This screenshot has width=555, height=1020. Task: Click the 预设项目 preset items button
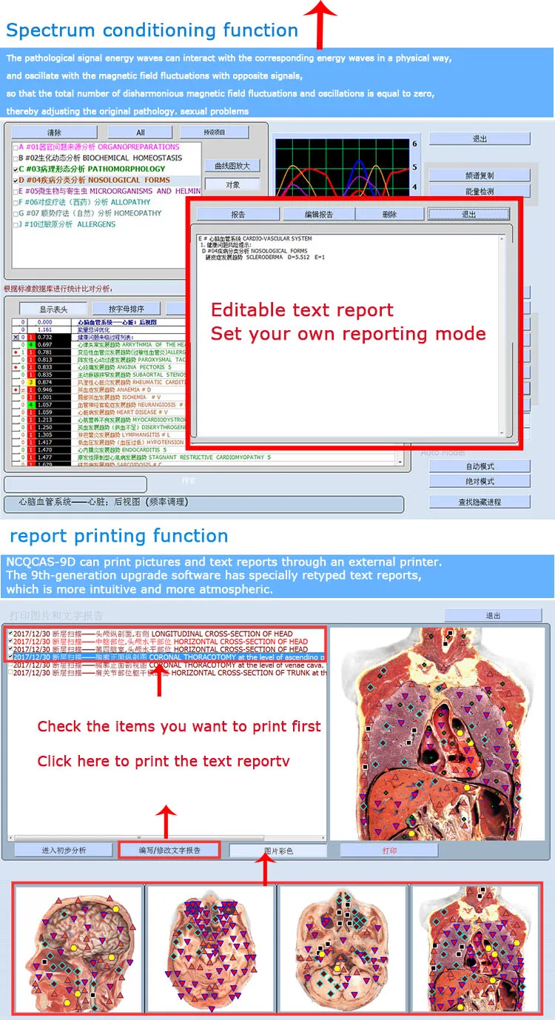coord(215,132)
